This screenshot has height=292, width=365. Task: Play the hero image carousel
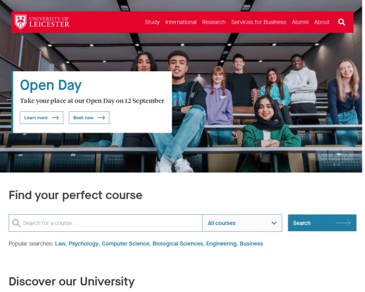coord(335,155)
